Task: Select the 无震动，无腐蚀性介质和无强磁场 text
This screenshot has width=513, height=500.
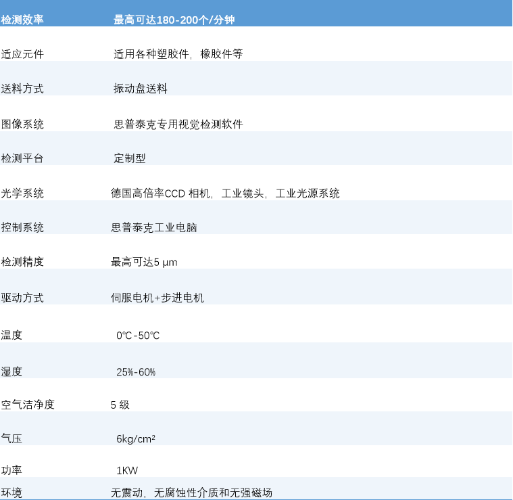Action: 191,493
